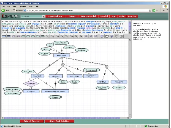Click Submit Answer
The width and height of the screenshot is (171, 128).
coord(32,121)
